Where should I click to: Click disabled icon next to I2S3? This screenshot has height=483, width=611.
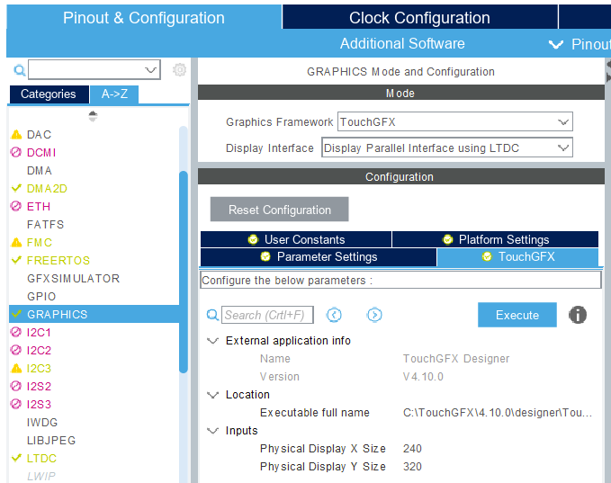[16, 404]
